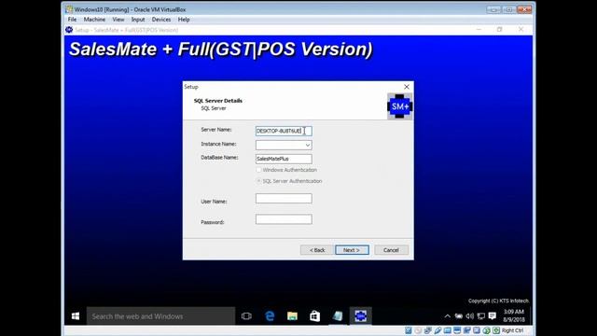Click the Copyright (C) KTS Infotech text
Viewport: 597px width, 336px height.
point(498,301)
